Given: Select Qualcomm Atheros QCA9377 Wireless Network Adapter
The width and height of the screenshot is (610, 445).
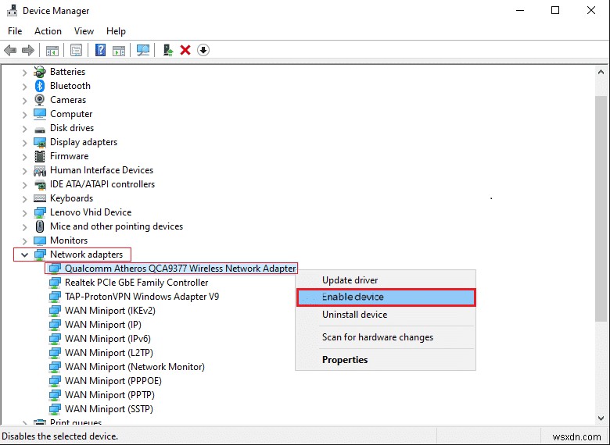Looking at the screenshot, I should click(x=180, y=269).
